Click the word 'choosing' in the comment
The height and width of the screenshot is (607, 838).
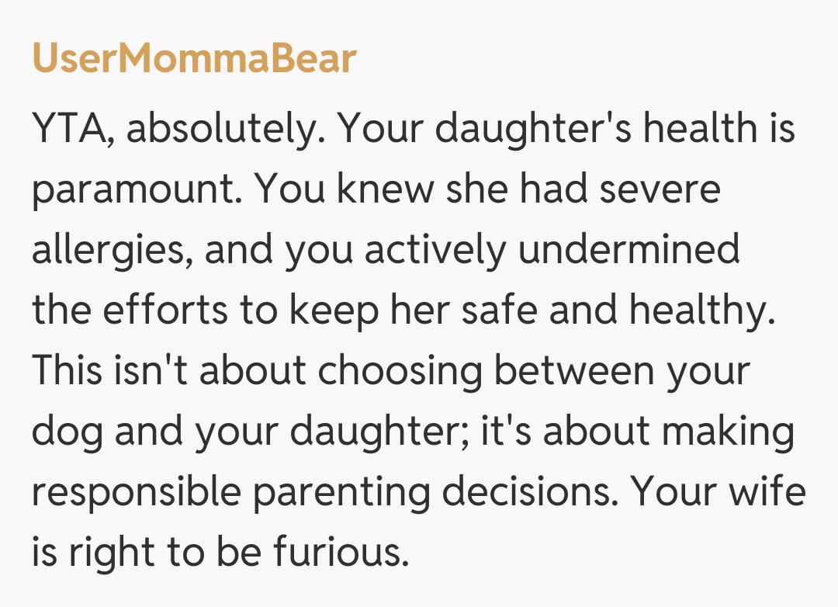coord(402,371)
